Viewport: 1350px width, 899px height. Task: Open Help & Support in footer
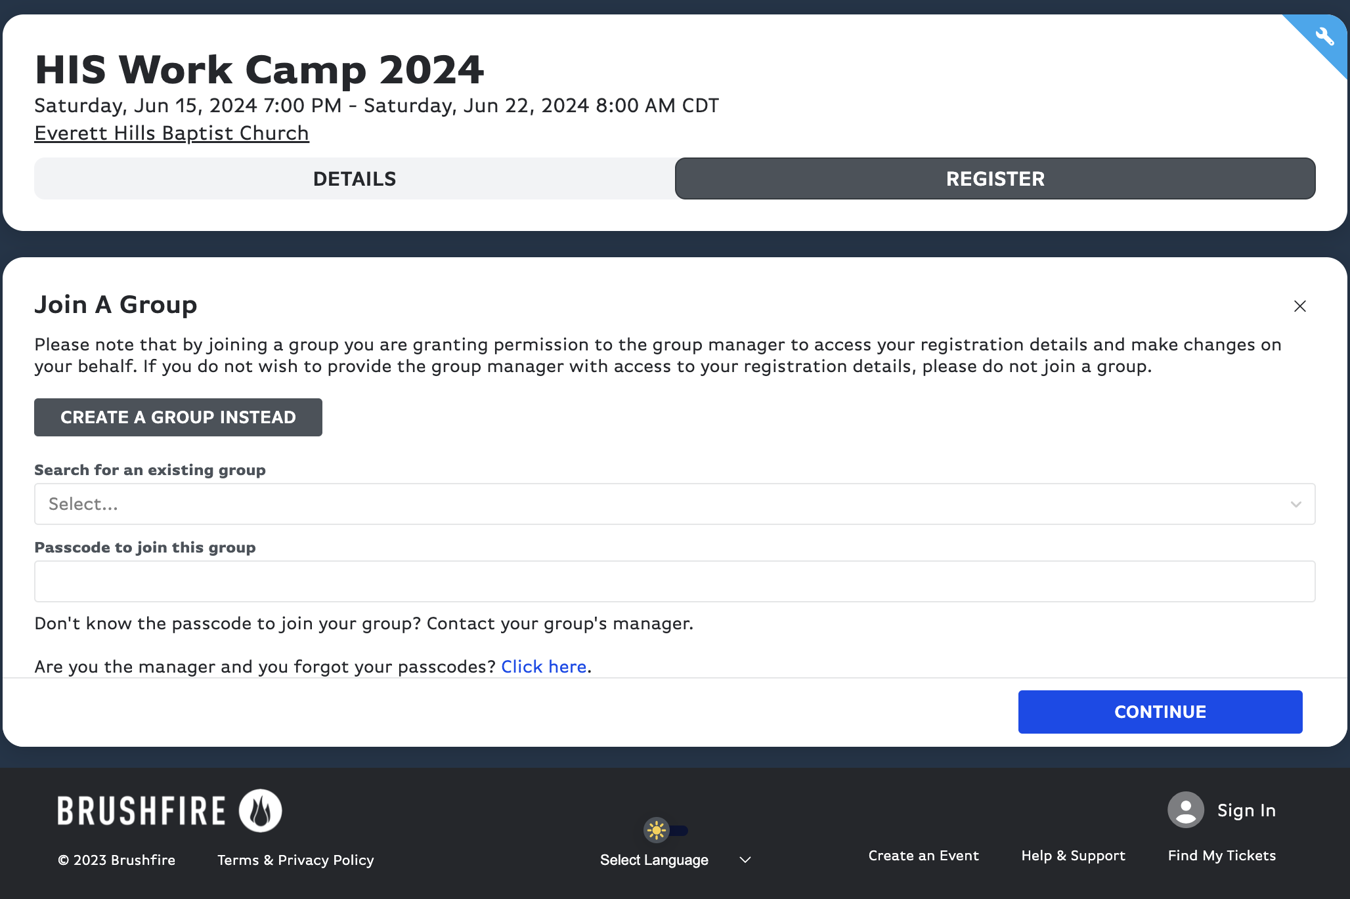1073,856
